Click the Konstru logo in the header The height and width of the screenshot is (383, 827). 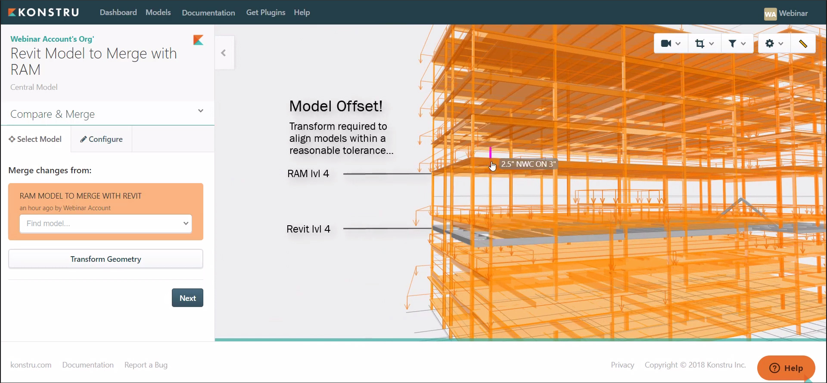pos(44,12)
